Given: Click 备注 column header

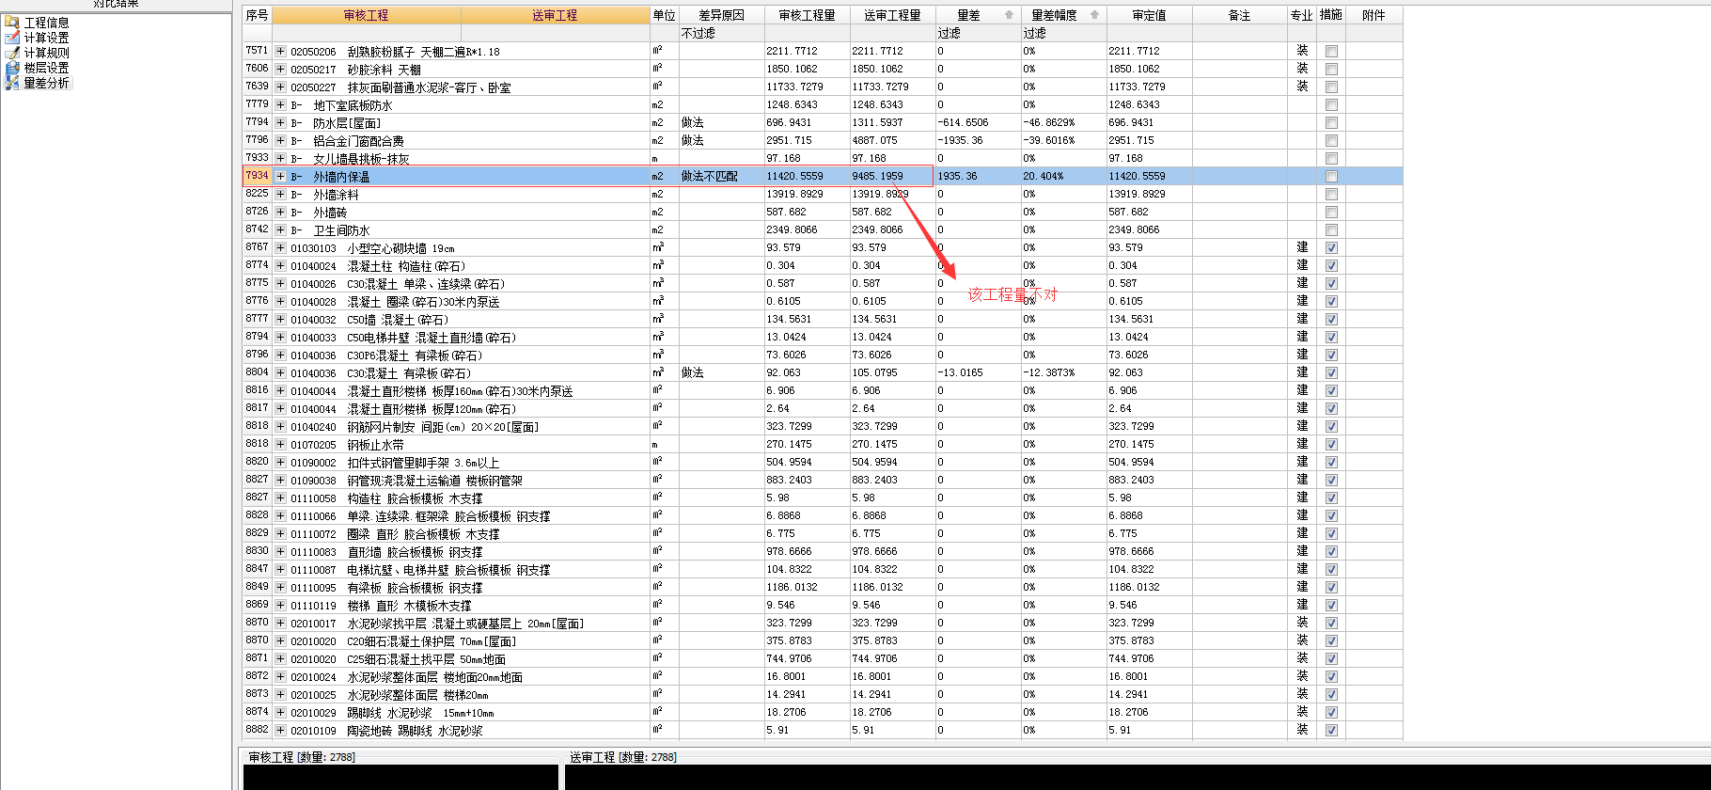Looking at the screenshot, I should (x=1239, y=15).
